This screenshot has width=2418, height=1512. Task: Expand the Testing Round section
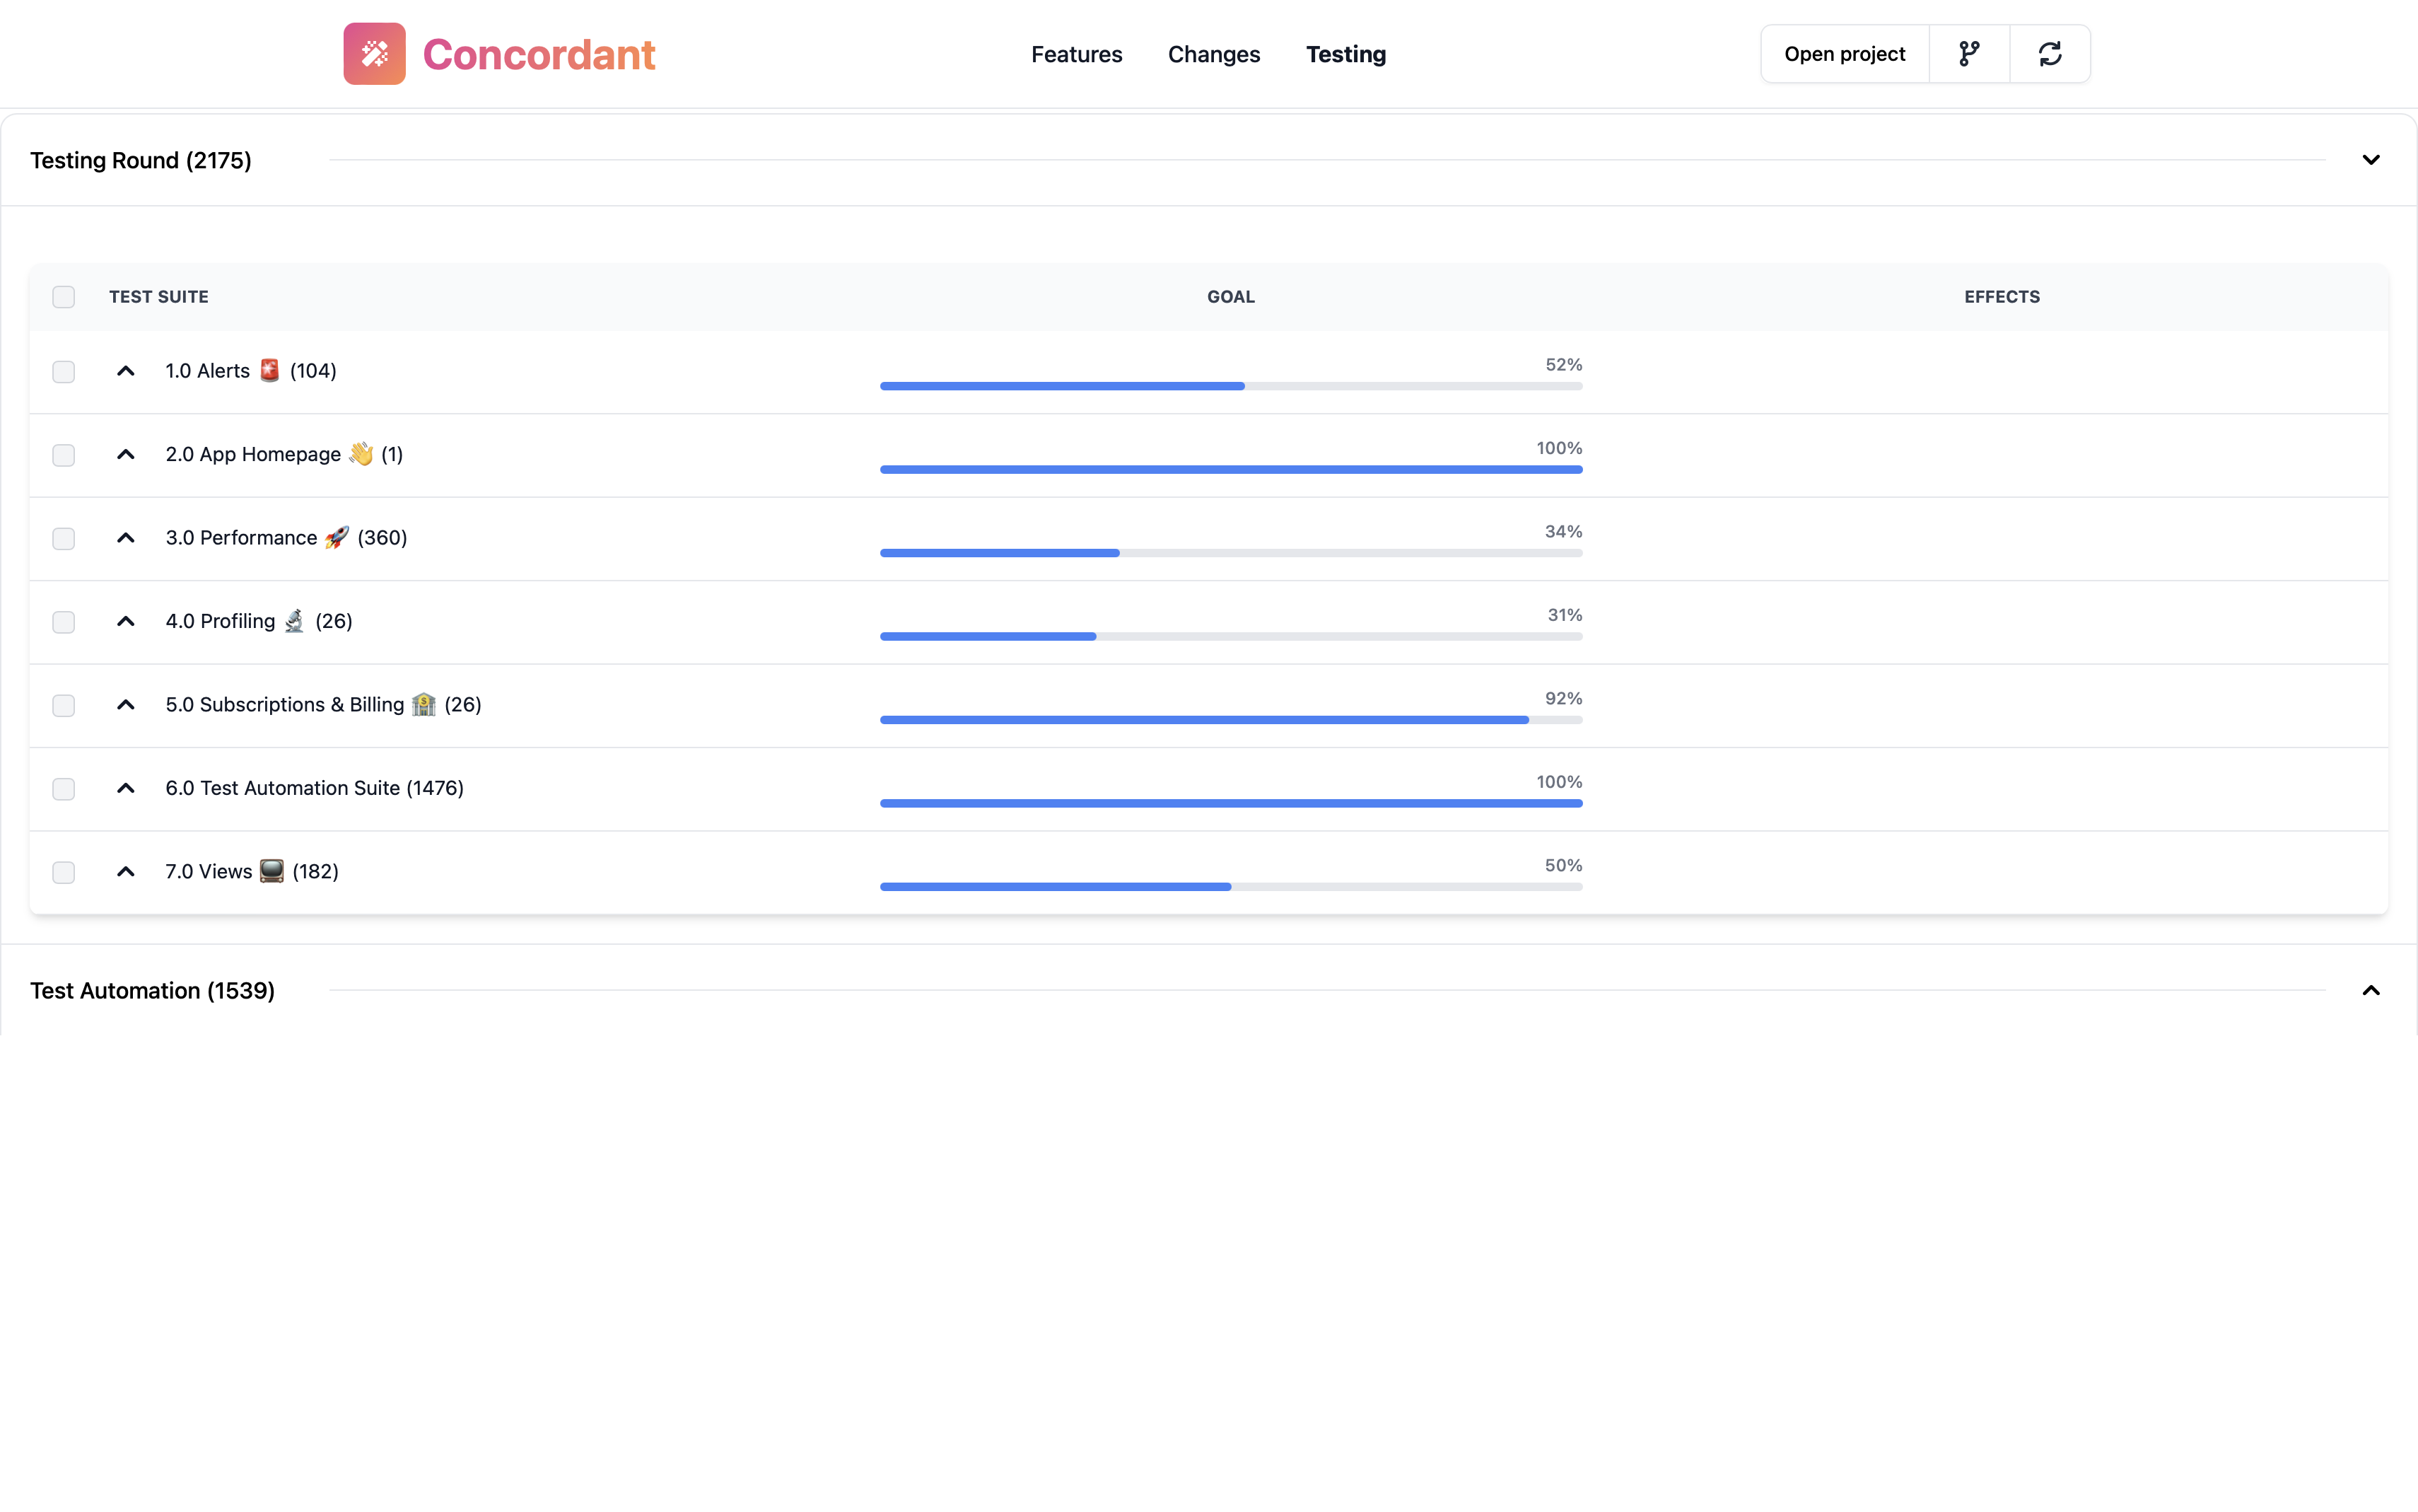click(x=2372, y=159)
